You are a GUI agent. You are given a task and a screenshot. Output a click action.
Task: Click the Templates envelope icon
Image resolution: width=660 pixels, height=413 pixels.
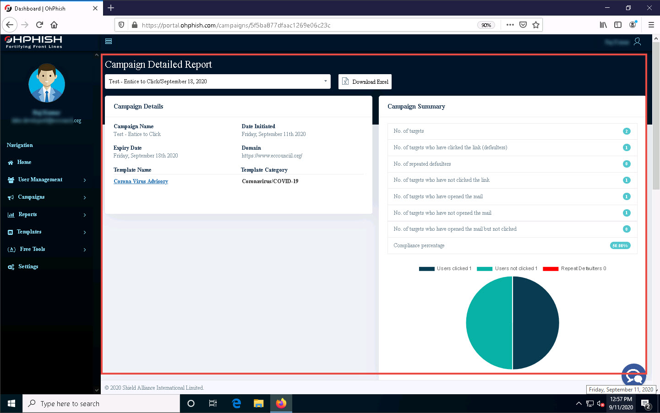11,232
